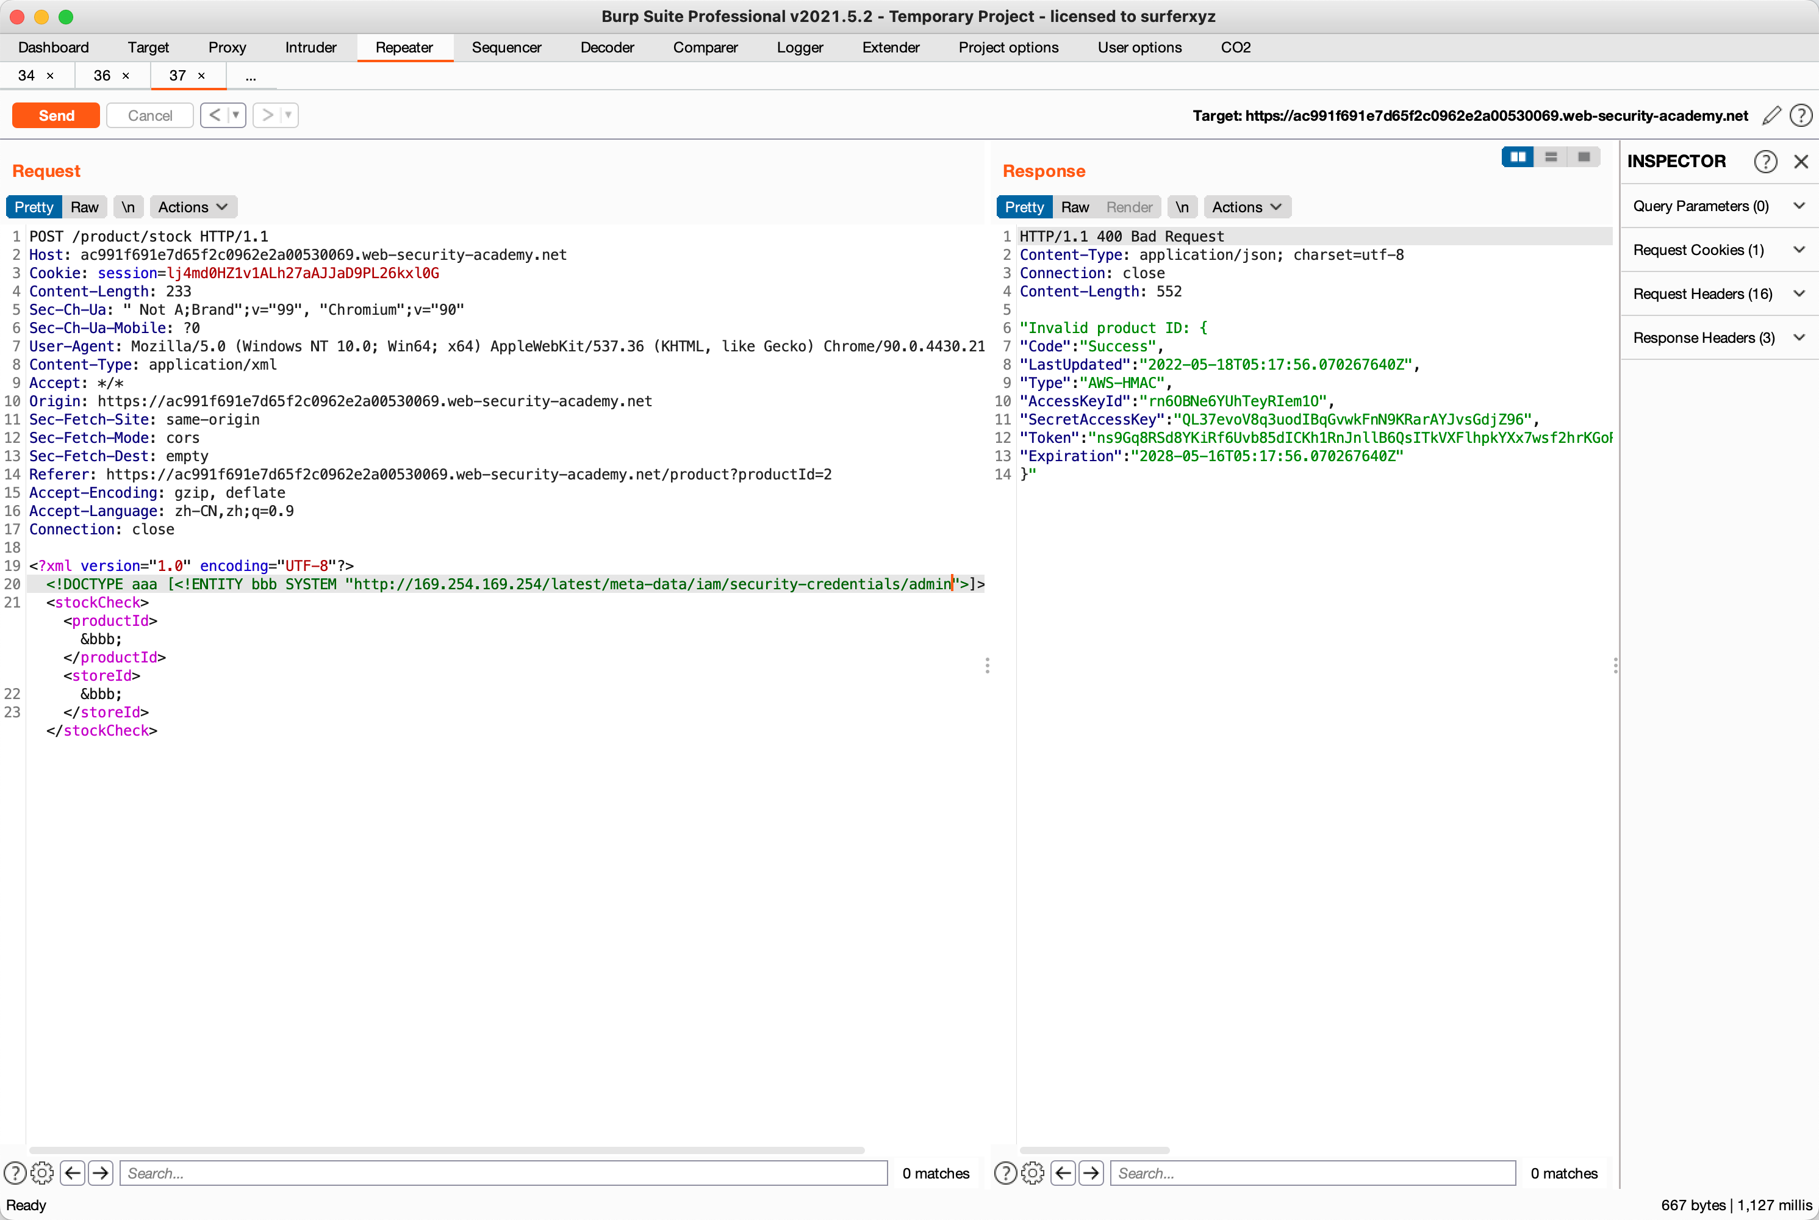Select combined tabs layout icon
1819x1220 pixels.
(x=1584, y=157)
